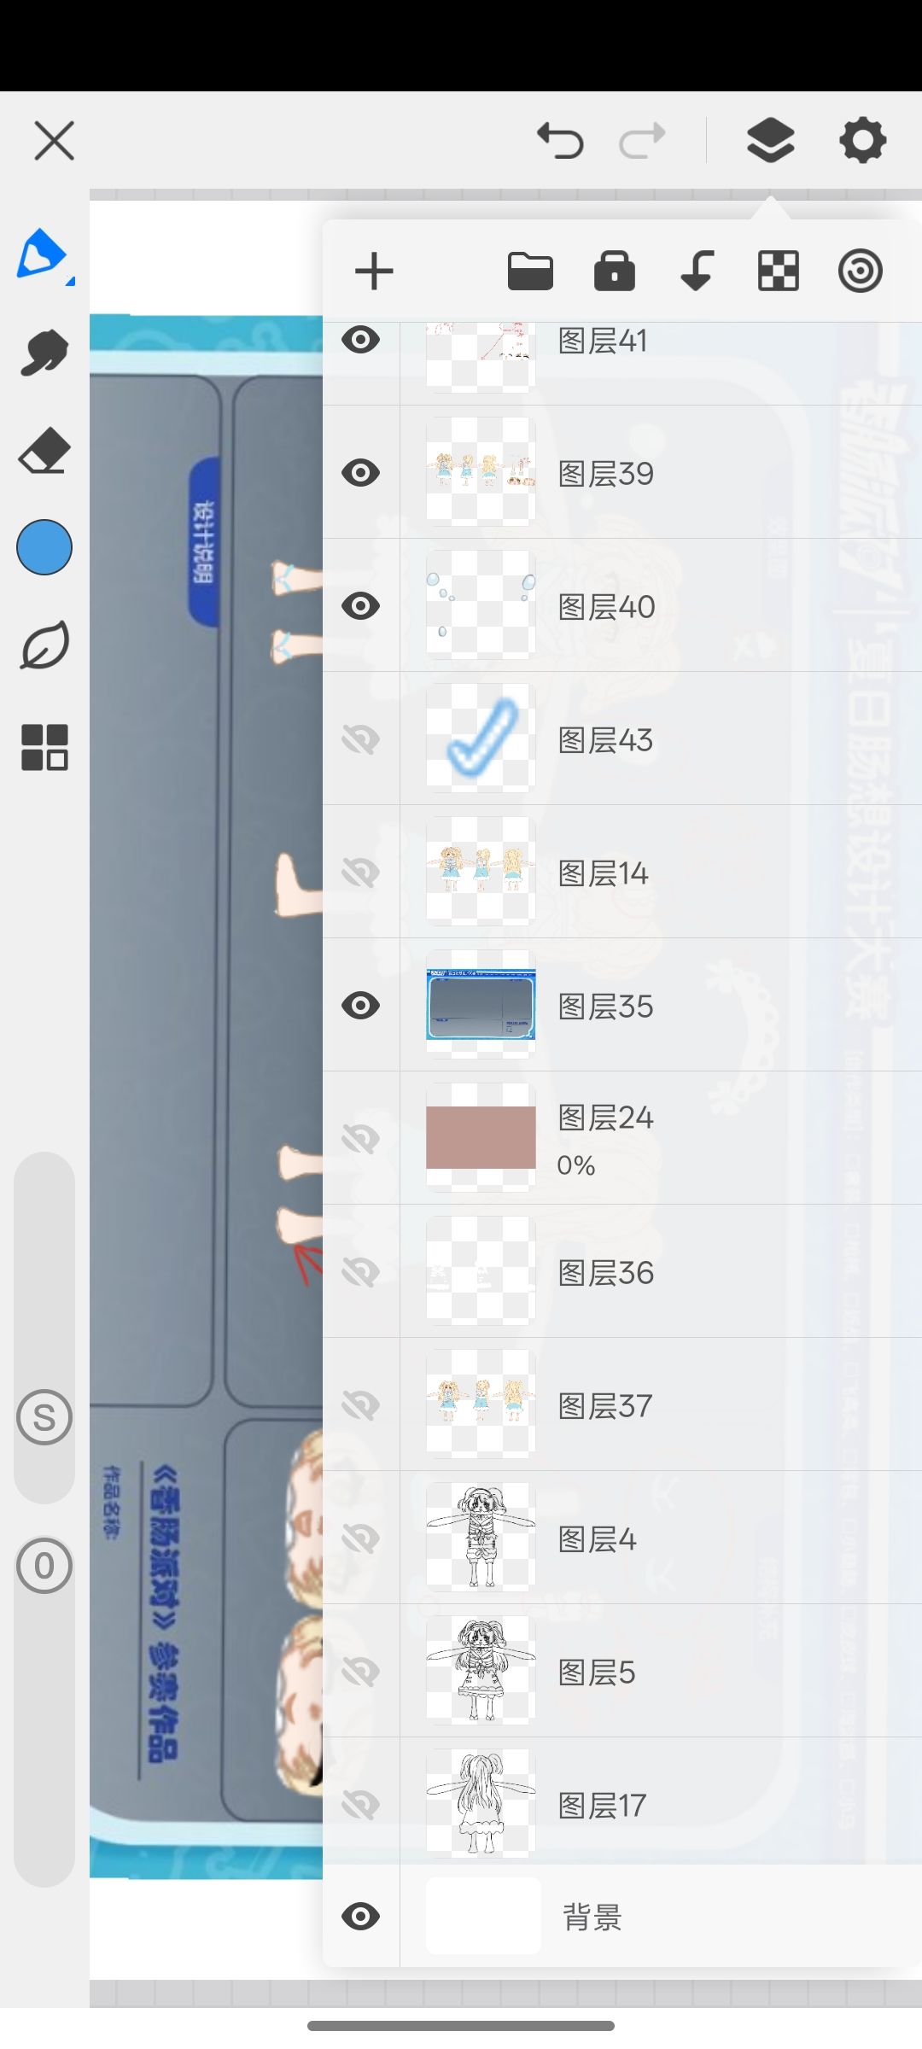
Task: Undo the last action
Action: 560,140
